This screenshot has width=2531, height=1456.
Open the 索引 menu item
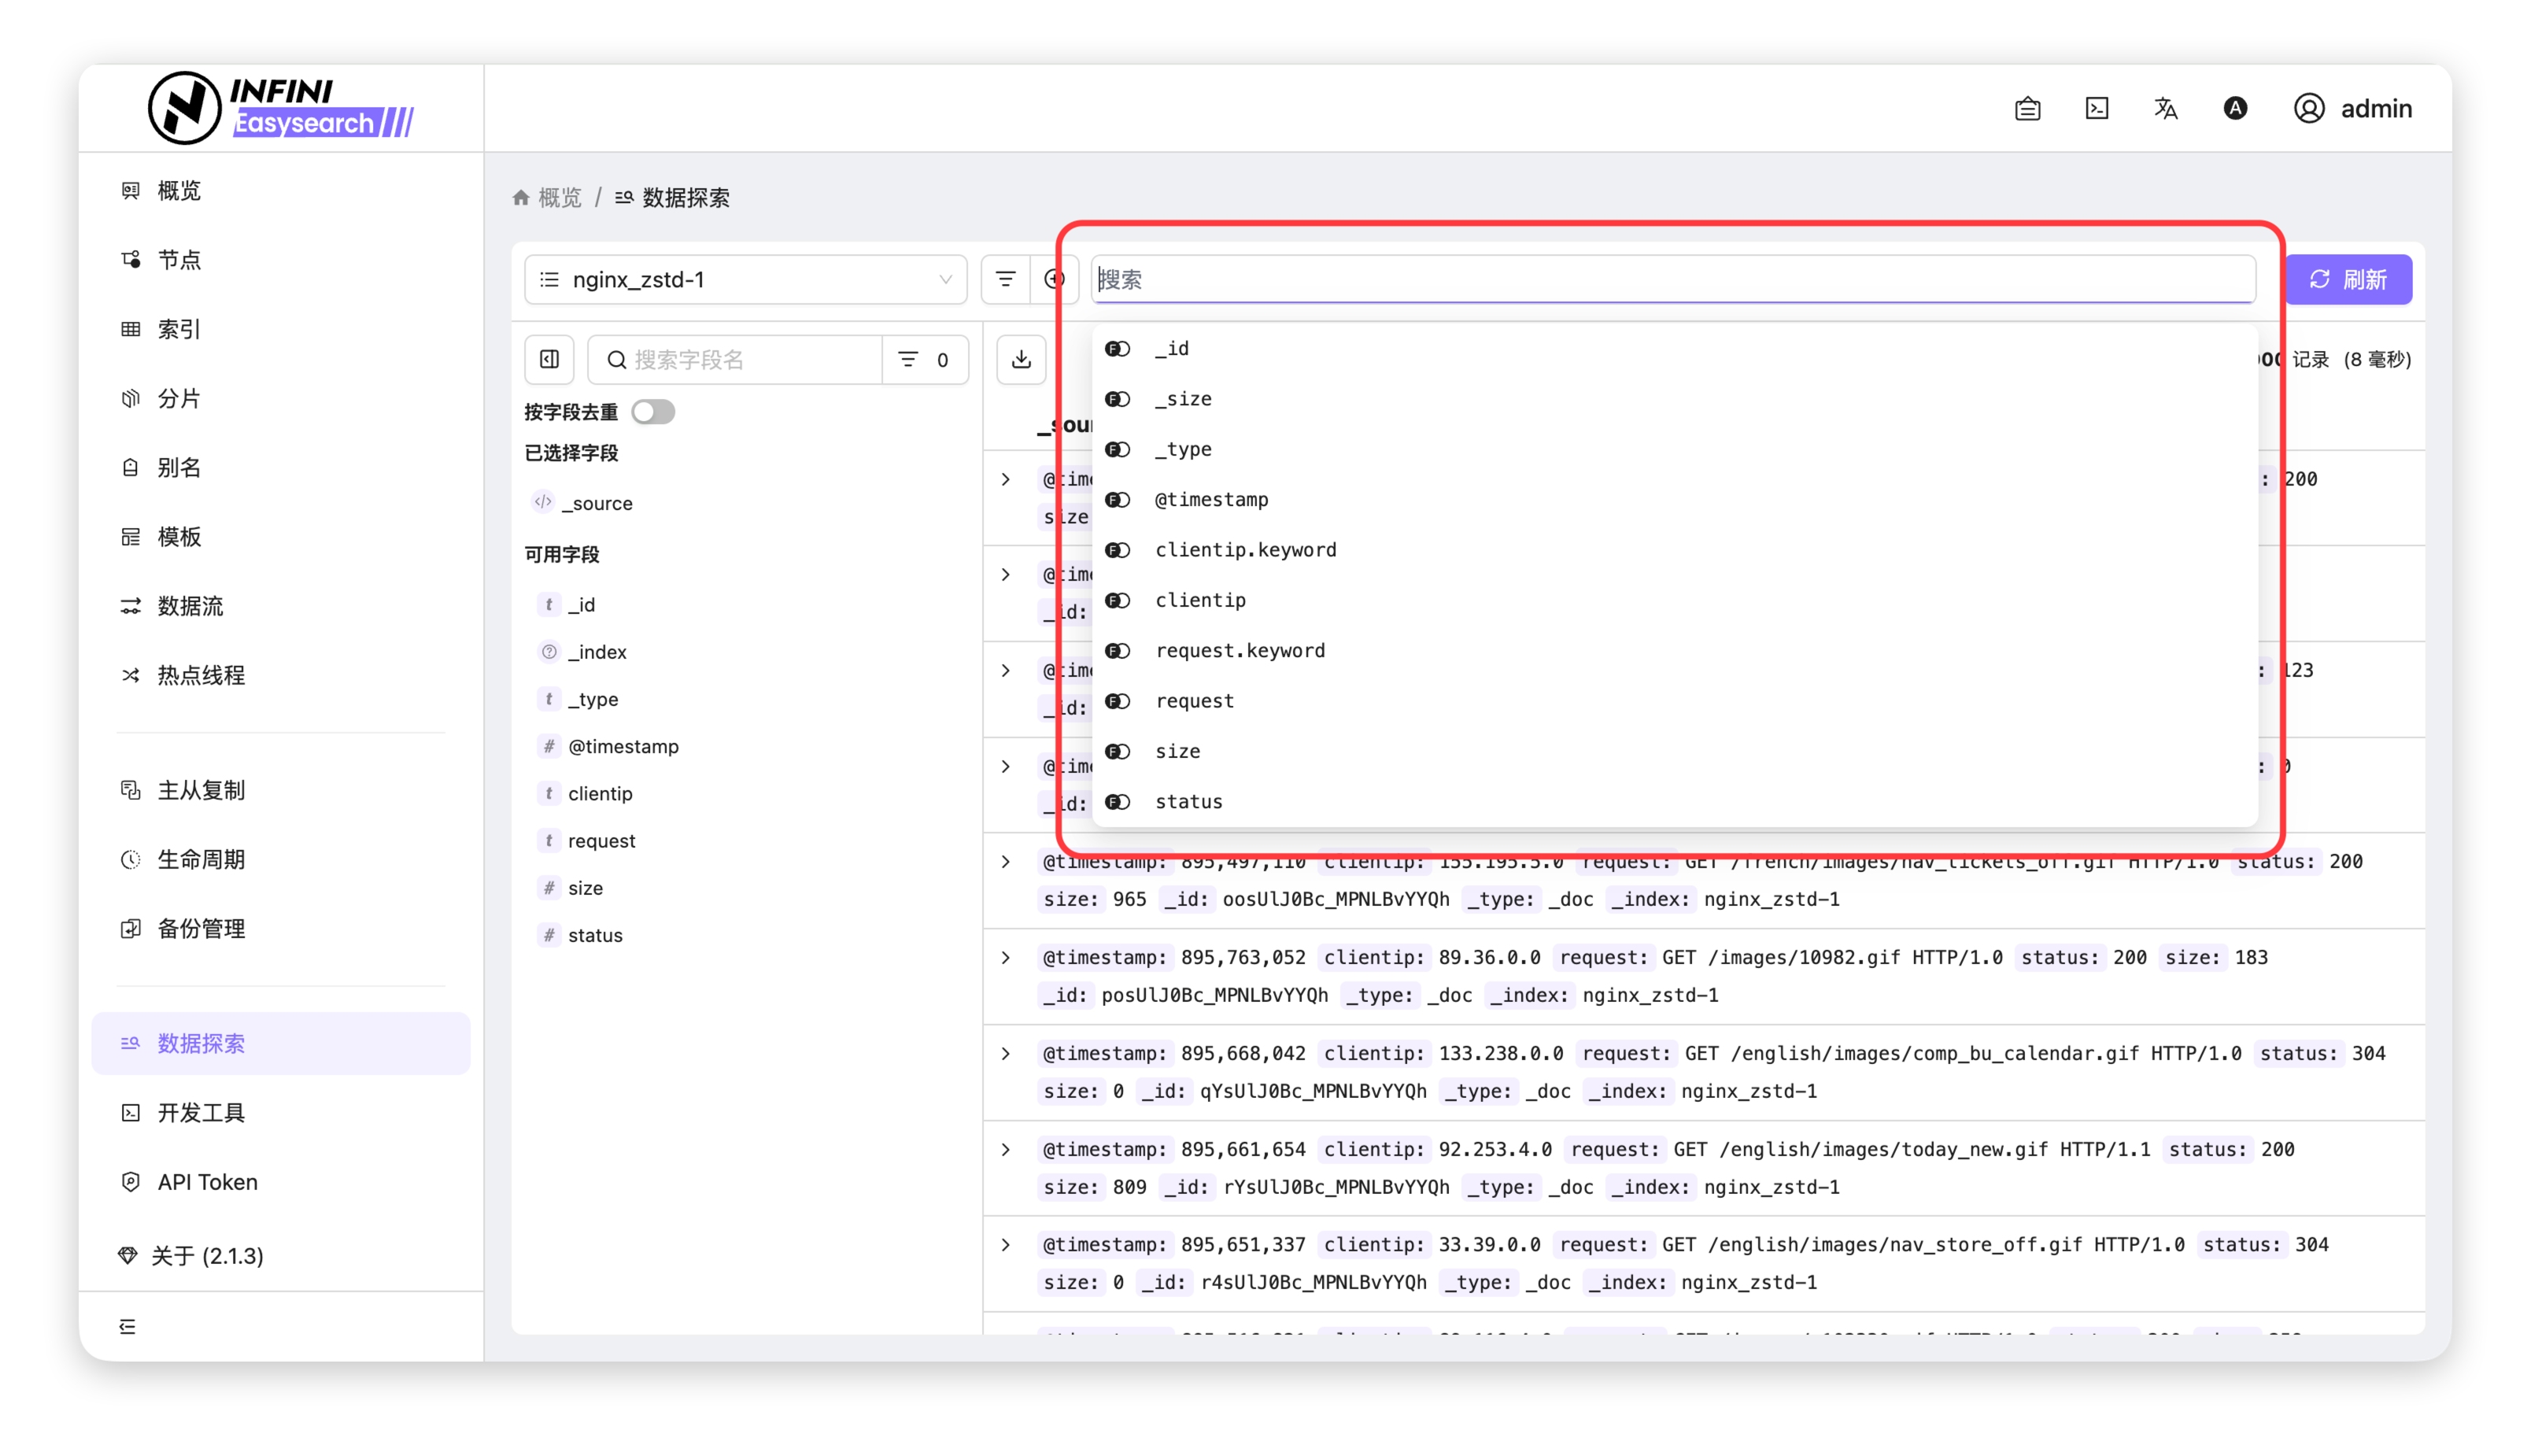179,329
